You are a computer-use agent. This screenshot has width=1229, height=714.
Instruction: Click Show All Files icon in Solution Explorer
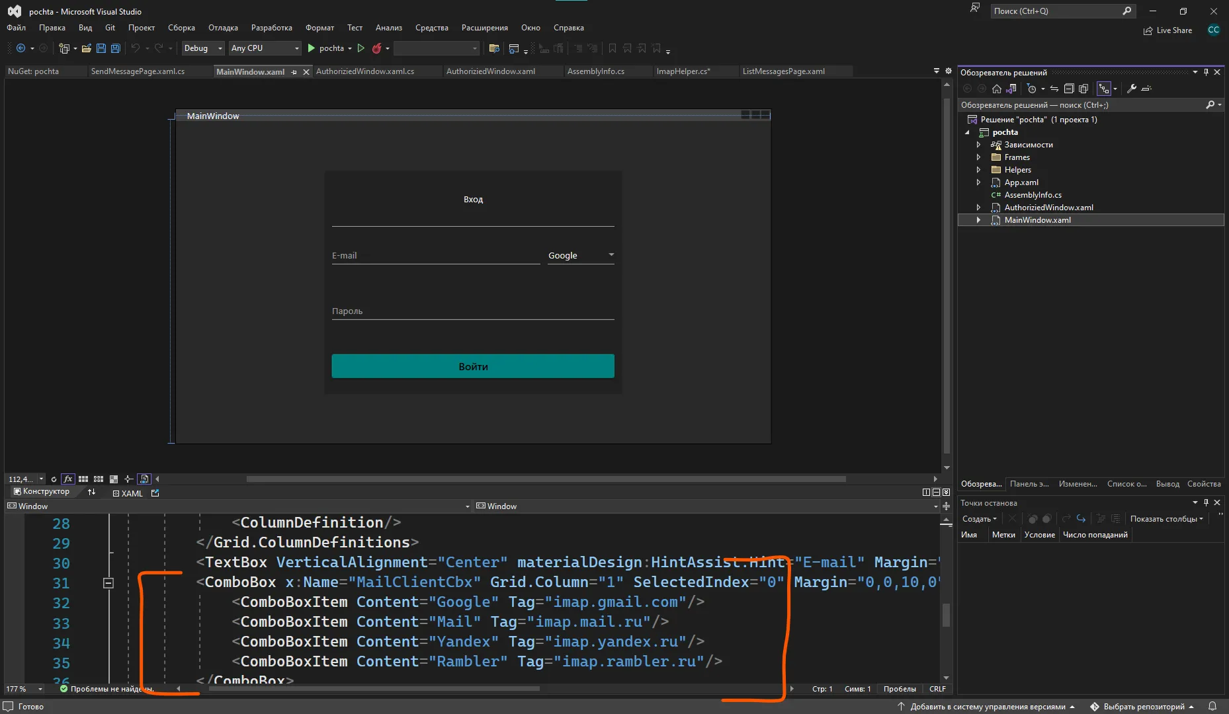coord(1083,89)
